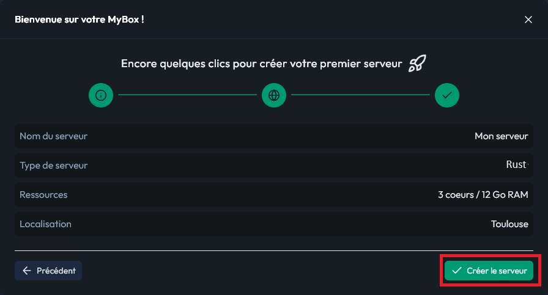
Task: Click the checkmark icon in Créer le serveur
Action: (456, 271)
